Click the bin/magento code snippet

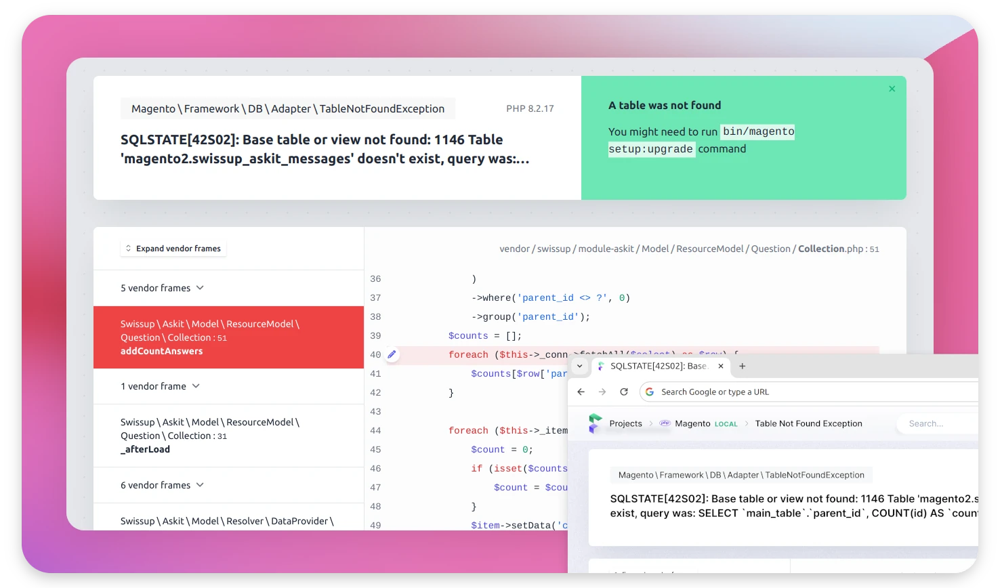click(x=758, y=131)
